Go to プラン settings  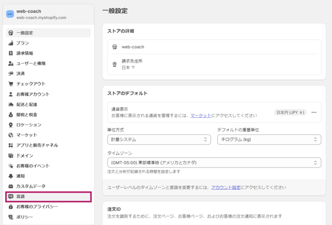pos(48,43)
